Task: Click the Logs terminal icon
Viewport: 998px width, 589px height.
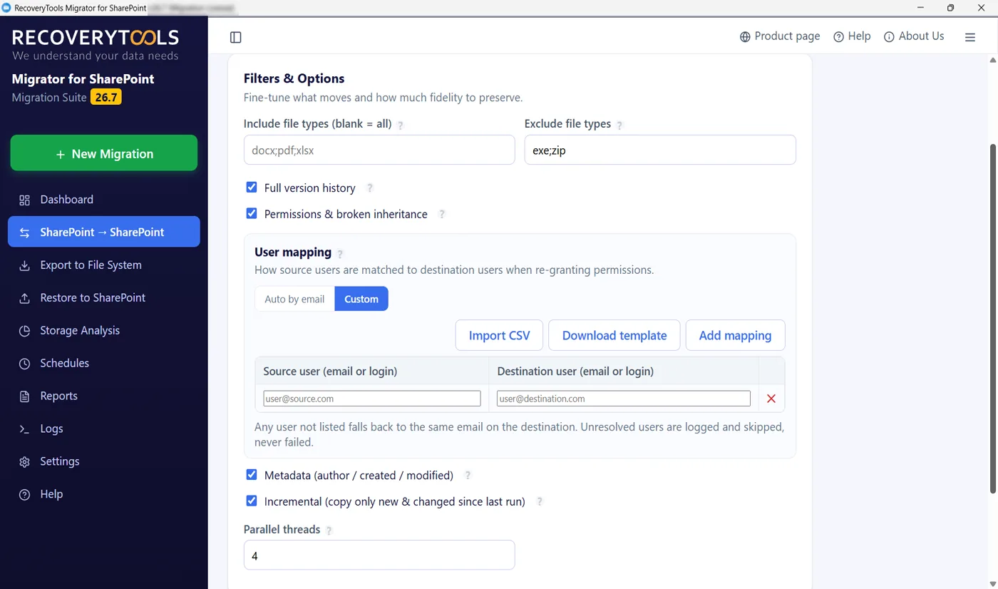Action: pyautogui.click(x=25, y=429)
